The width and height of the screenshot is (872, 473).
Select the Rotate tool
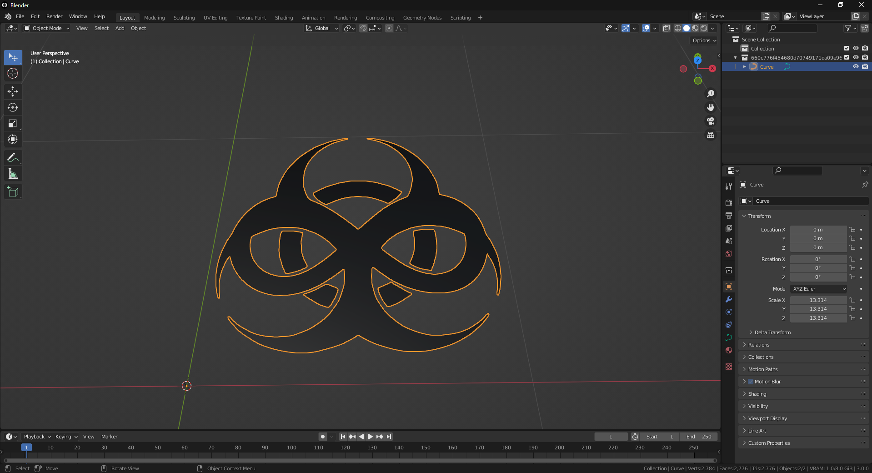(x=13, y=107)
